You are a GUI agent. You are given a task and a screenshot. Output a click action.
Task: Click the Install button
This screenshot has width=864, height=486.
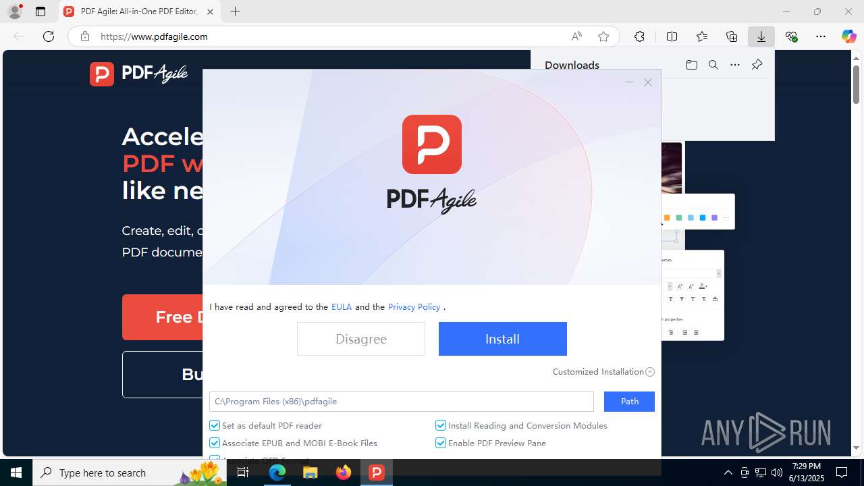502,339
